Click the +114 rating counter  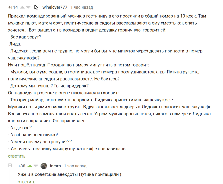tap(13, 7)
